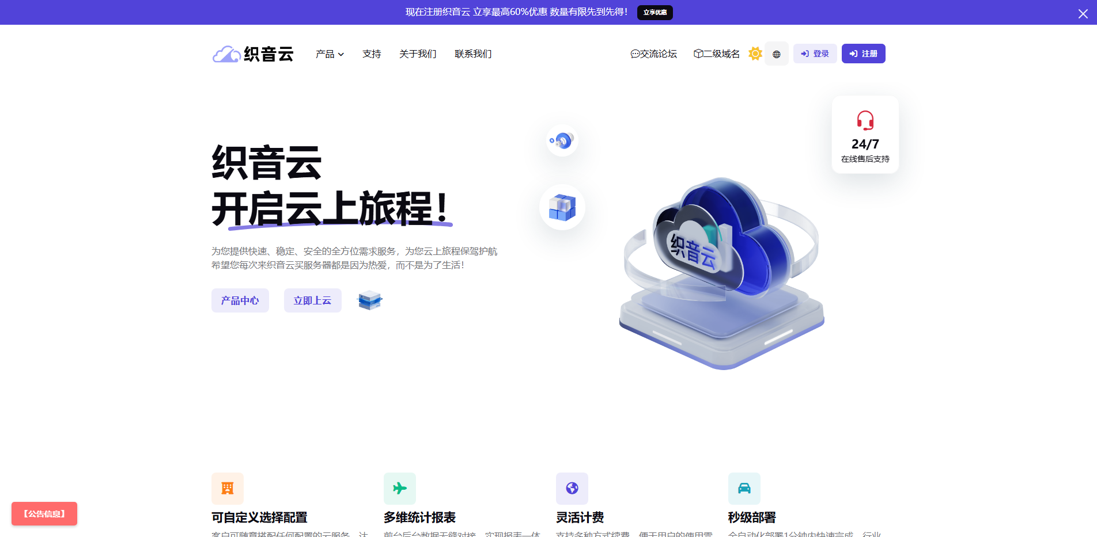Toggle the sun theme switcher

pos(755,54)
